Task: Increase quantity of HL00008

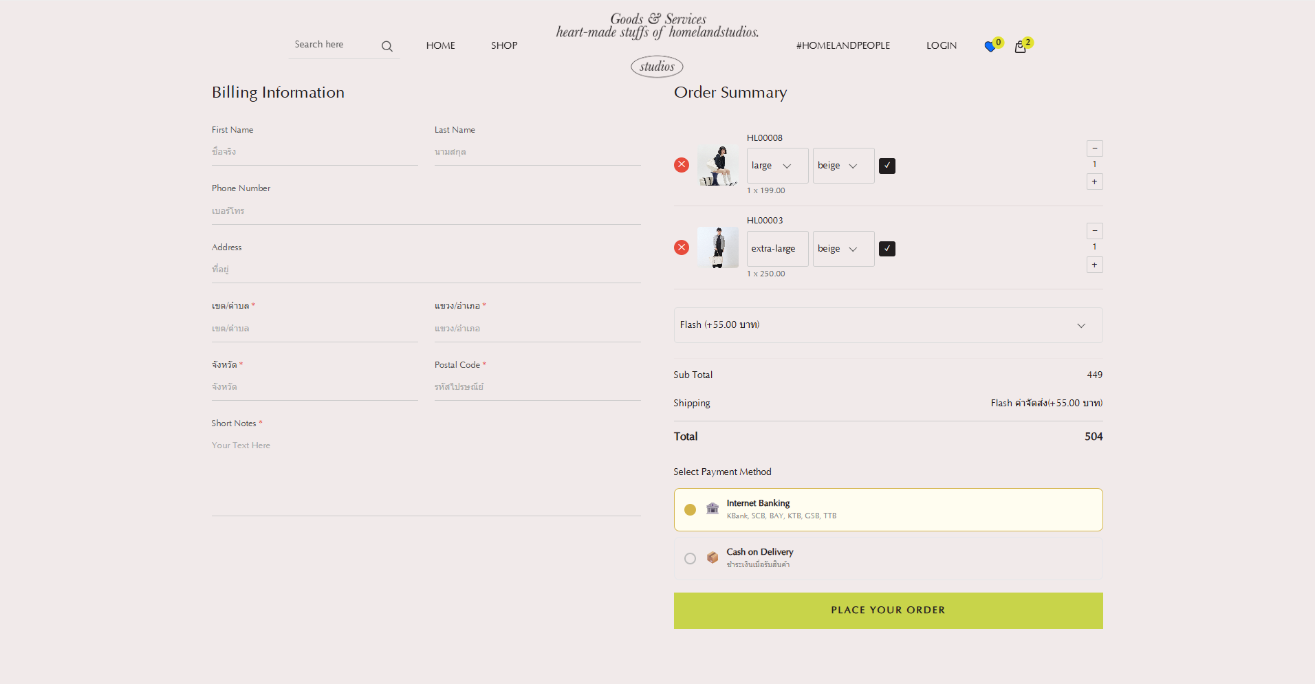Action: coord(1095,181)
